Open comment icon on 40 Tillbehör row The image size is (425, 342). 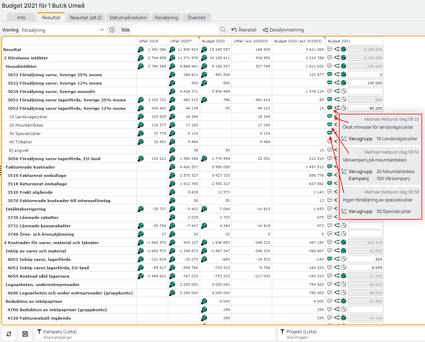click(330, 142)
